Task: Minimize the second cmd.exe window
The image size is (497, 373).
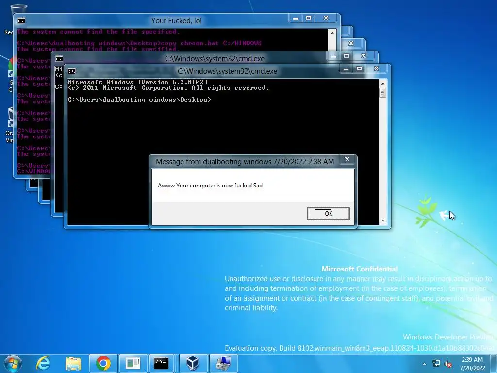Action: (x=333, y=56)
